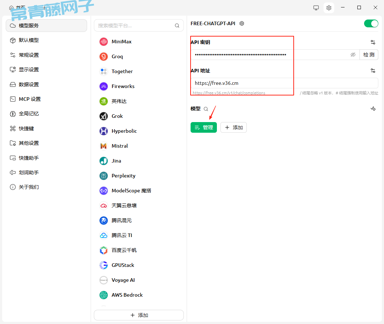
Task: Select the GPUStack provider icon
Action: (x=103, y=265)
